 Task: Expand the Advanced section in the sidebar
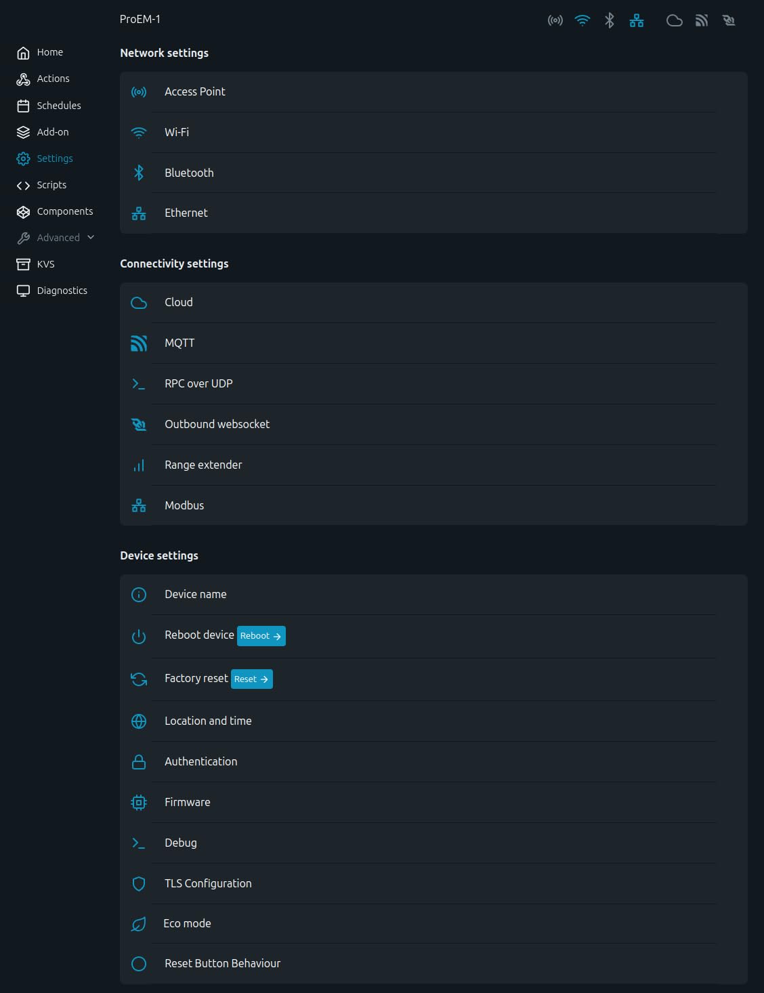(x=57, y=238)
